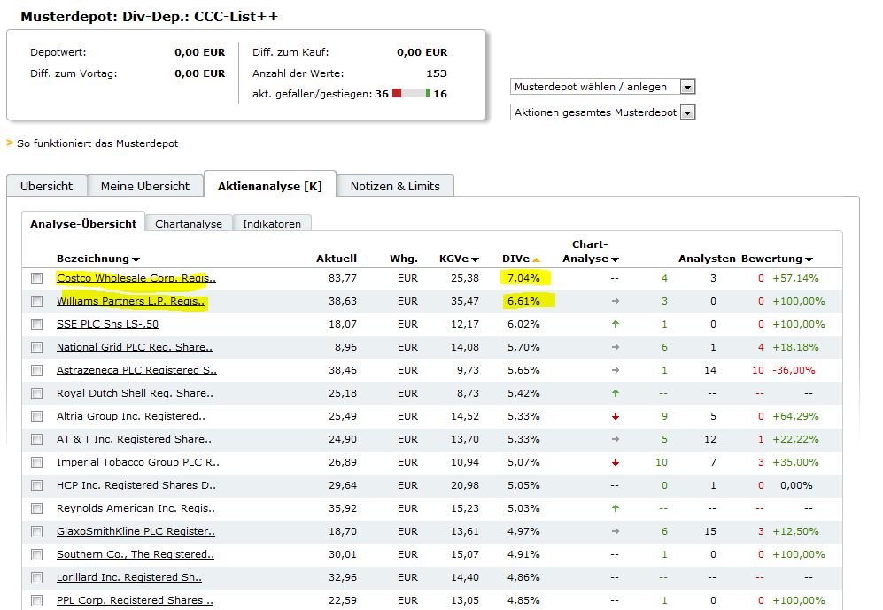
Task: Open the Aktionen gesamtes Musterdepot dropdown
Action: [602, 112]
